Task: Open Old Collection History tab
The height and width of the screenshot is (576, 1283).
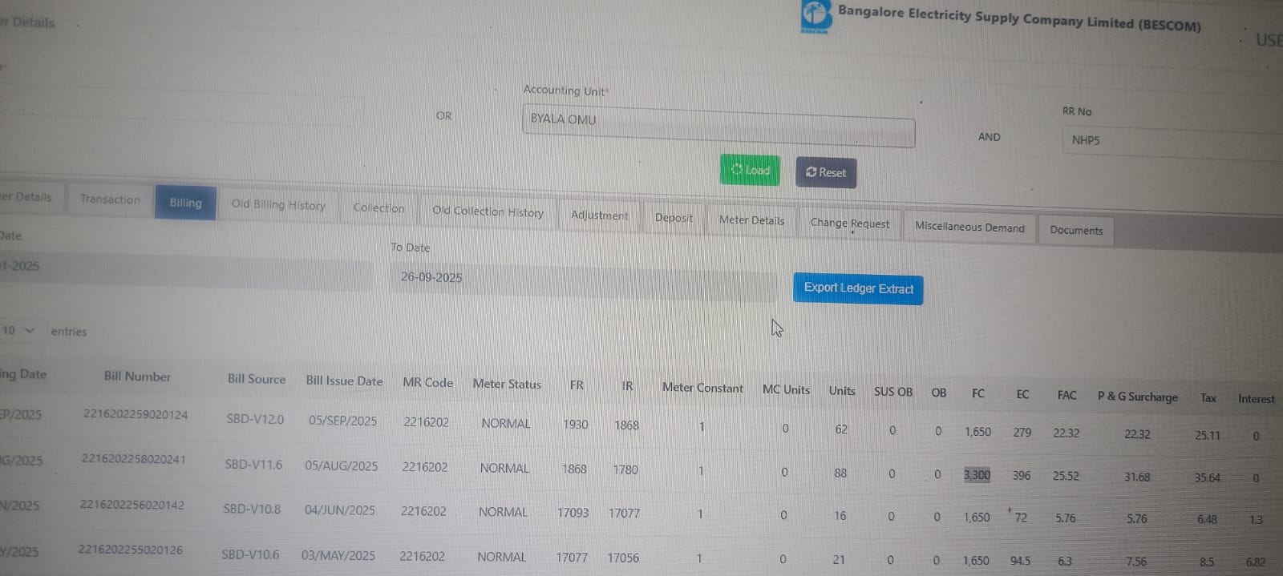Action: (488, 211)
